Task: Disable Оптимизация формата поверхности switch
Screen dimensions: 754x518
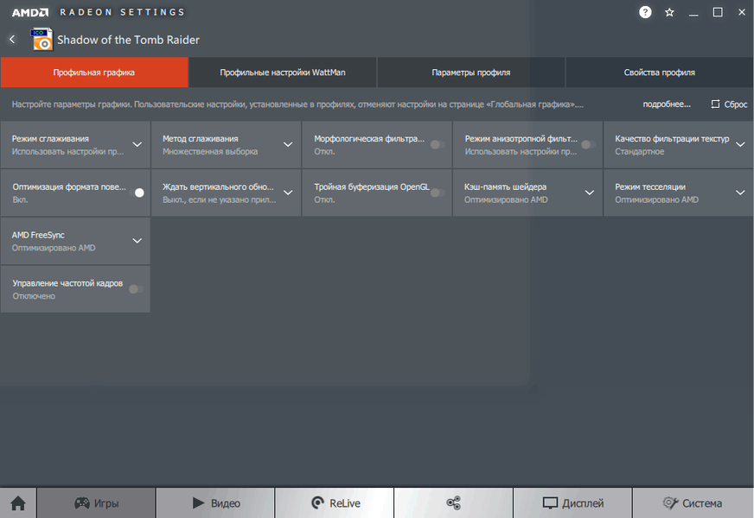Action: [137, 193]
